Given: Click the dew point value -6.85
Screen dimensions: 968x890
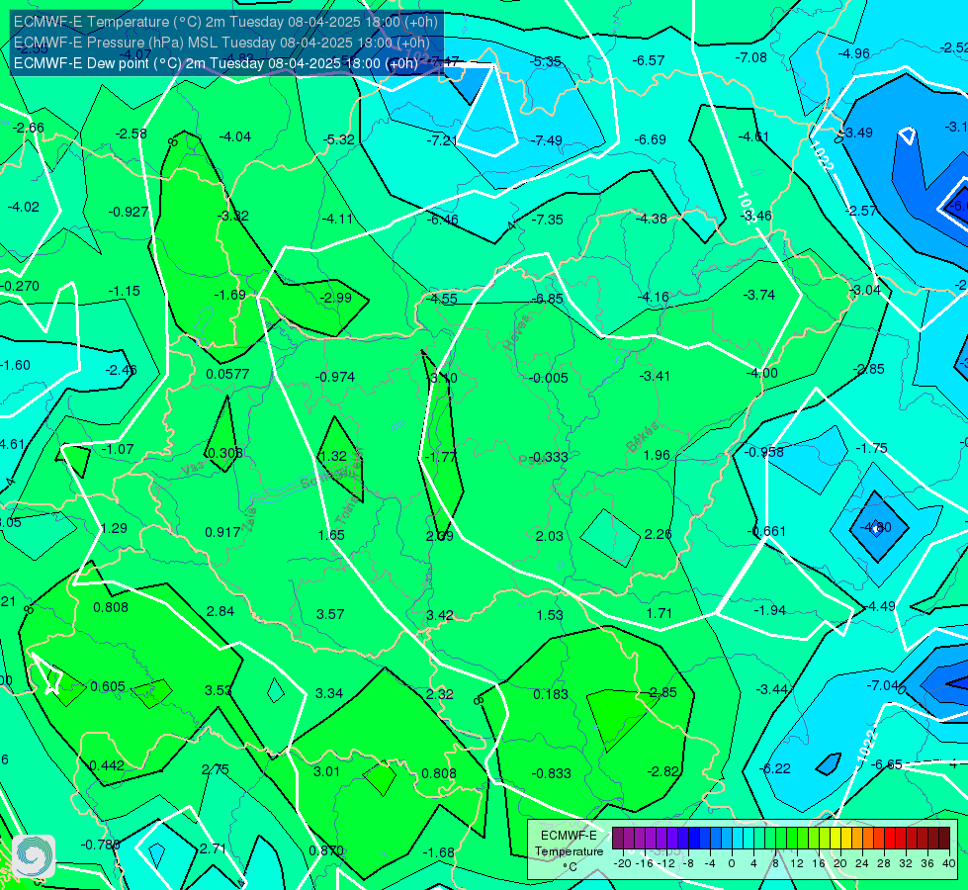Looking at the screenshot, I should tap(547, 299).
